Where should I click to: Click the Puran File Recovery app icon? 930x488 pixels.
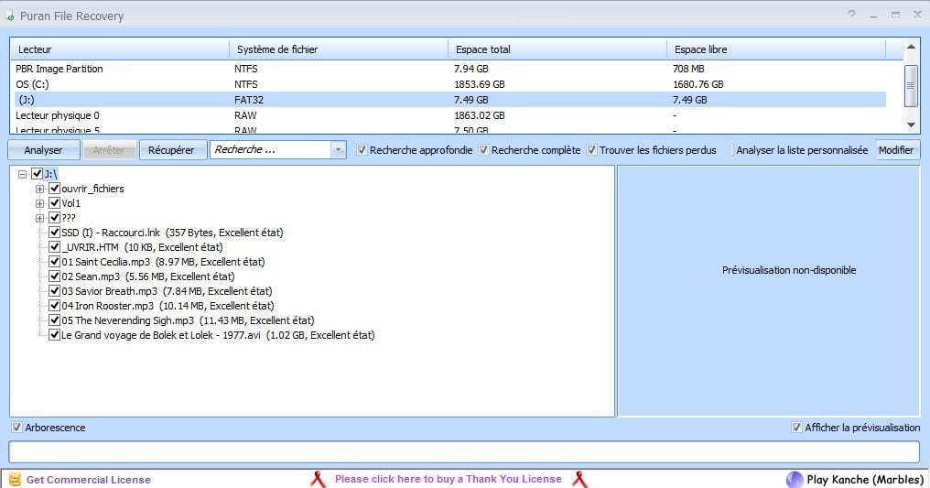tap(8, 16)
